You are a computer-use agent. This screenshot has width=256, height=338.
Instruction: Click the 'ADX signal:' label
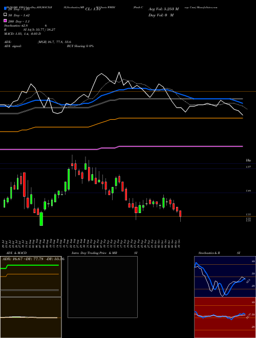pos(13,46)
